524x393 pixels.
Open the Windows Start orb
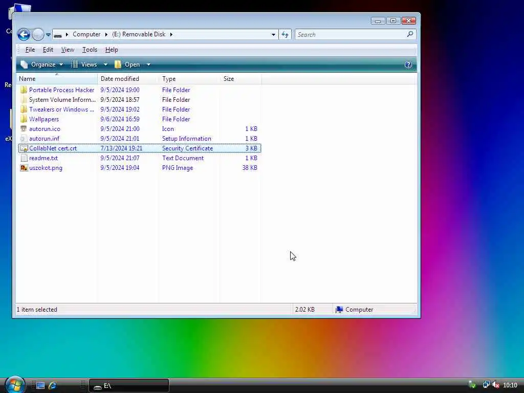pos(15,385)
